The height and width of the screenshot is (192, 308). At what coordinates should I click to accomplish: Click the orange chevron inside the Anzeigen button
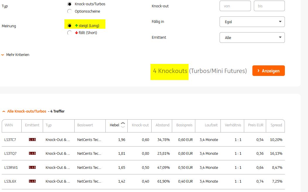pyautogui.click(x=259, y=70)
